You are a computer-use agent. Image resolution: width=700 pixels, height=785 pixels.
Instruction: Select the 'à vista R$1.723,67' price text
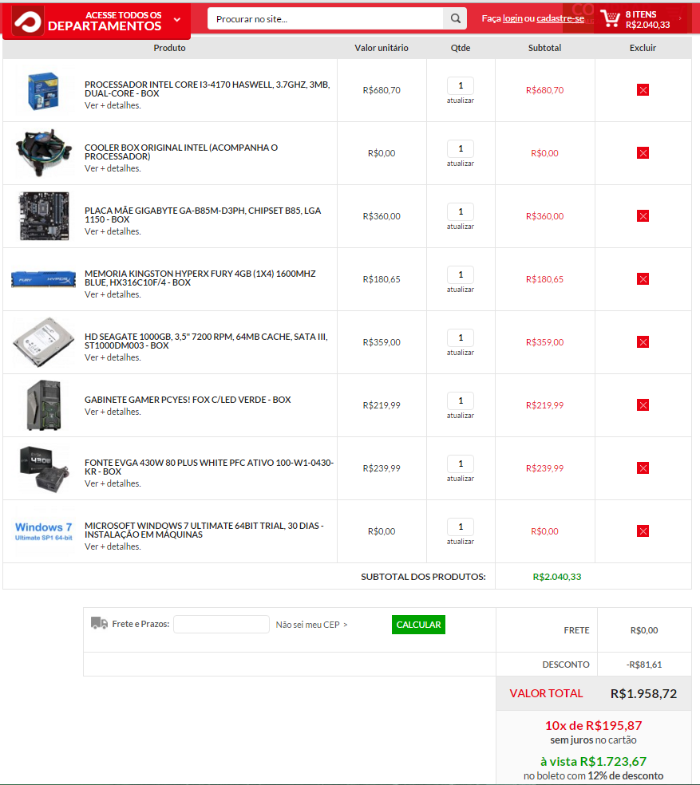pyautogui.click(x=593, y=762)
